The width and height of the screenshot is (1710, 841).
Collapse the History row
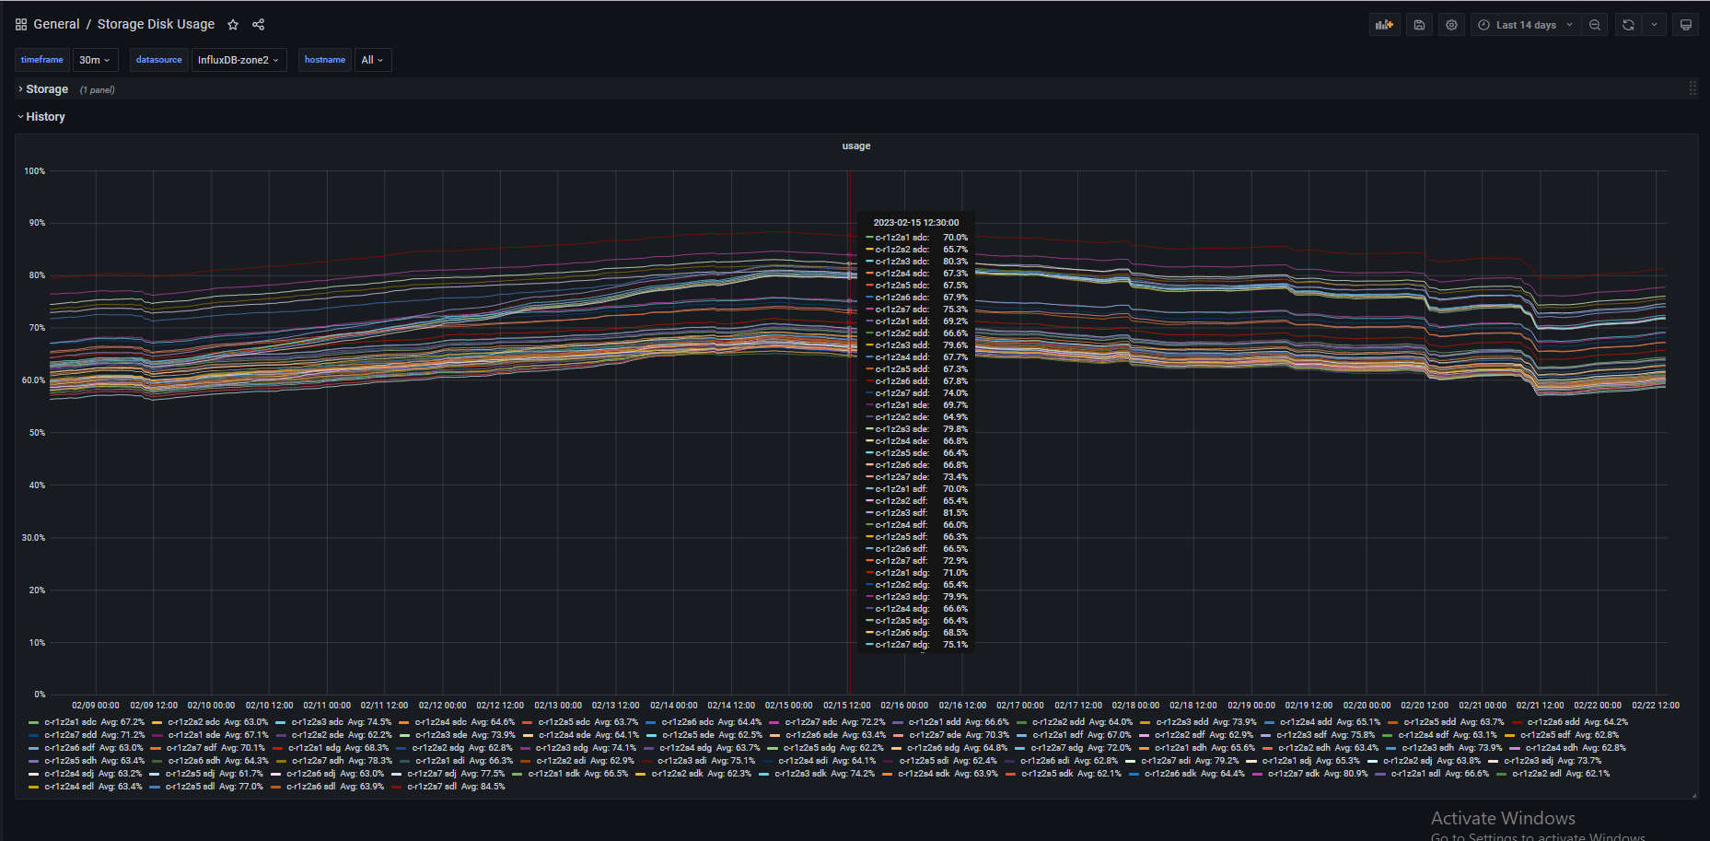point(45,117)
